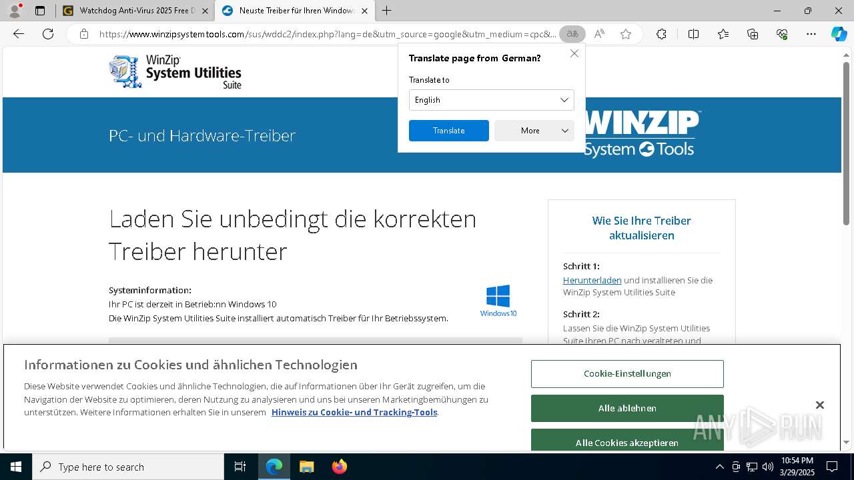Open the Extensions puzzle icon
The height and width of the screenshot is (480, 854).
pyautogui.click(x=661, y=34)
